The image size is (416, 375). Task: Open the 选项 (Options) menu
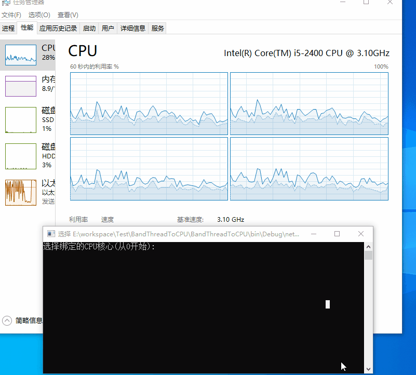(39, 15)
